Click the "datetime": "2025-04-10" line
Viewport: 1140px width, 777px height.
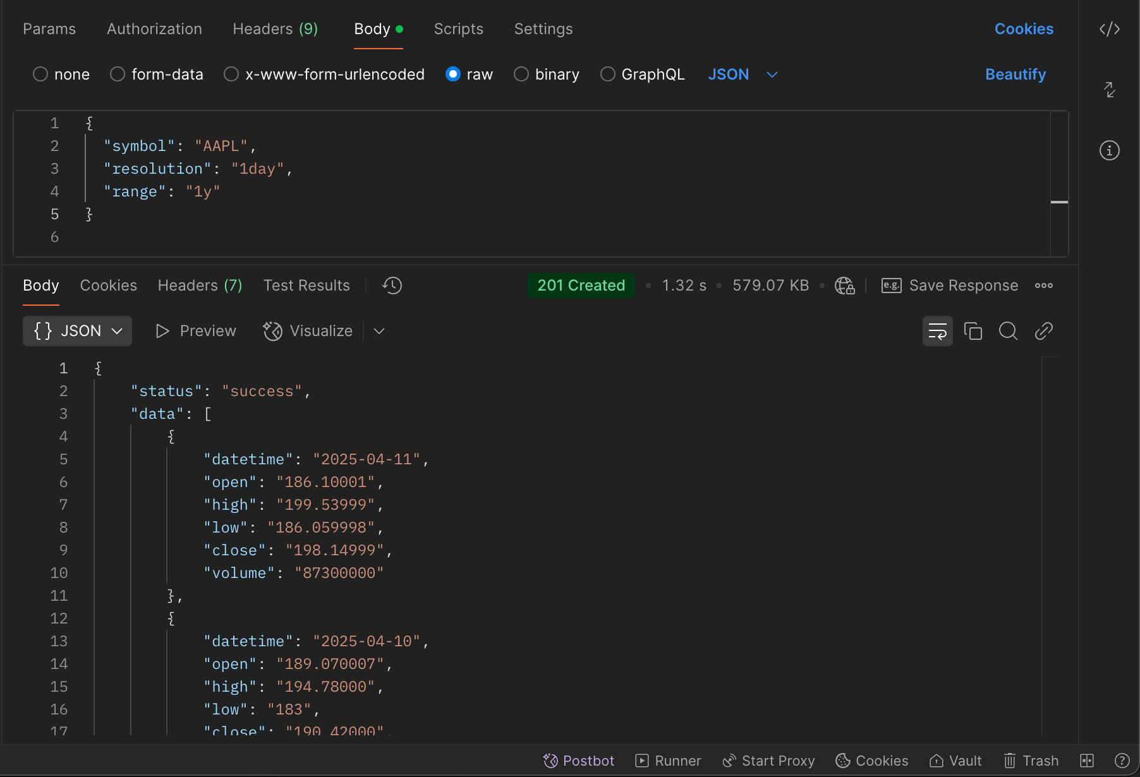pos(316,641)
